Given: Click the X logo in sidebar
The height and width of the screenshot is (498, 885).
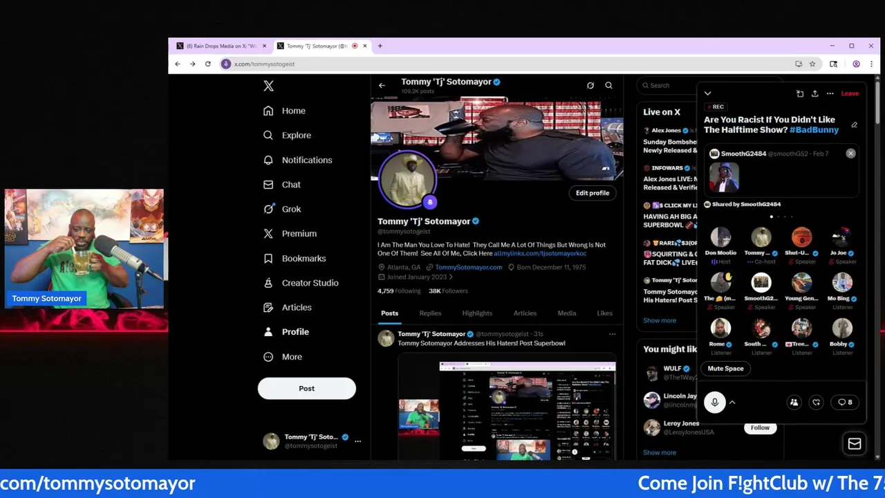Looking at the screenshot, I should (268, 86).
